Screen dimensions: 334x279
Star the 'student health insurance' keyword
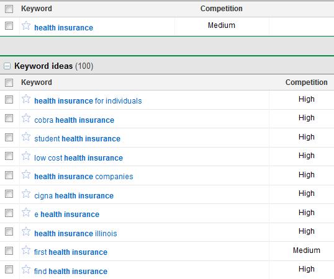tap(26, 137)
